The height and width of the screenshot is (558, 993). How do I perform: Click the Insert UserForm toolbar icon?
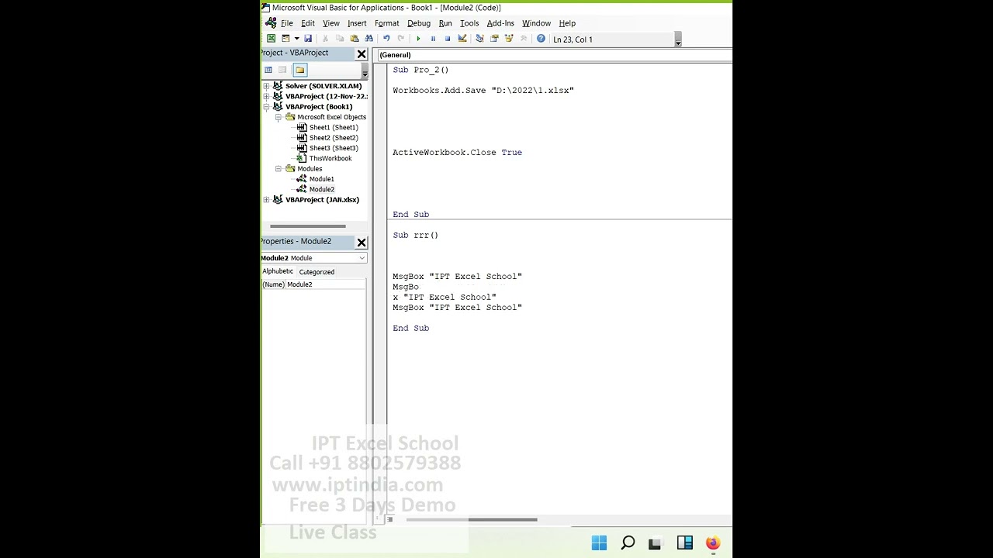pyautogui.click(x=285, y=39)
